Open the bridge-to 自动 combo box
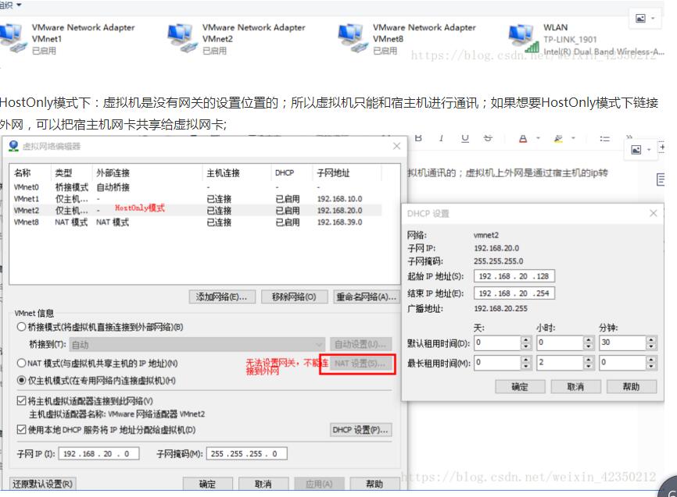The image size is (677, 497). click(197, 344)
